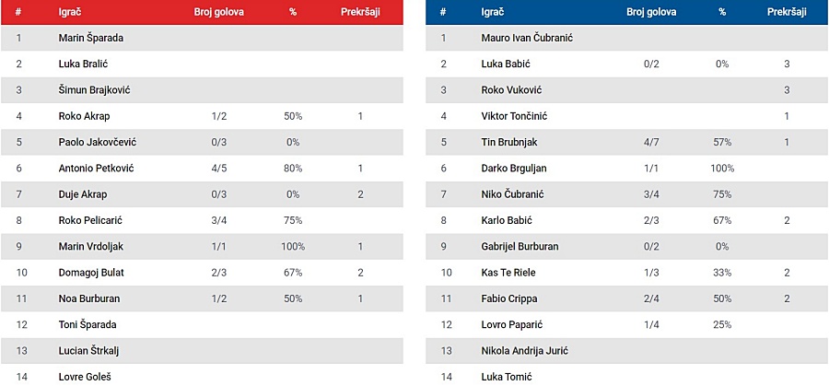Click the red table's Igrač column header
Screen dimensions: 829x386
point(70,12)
